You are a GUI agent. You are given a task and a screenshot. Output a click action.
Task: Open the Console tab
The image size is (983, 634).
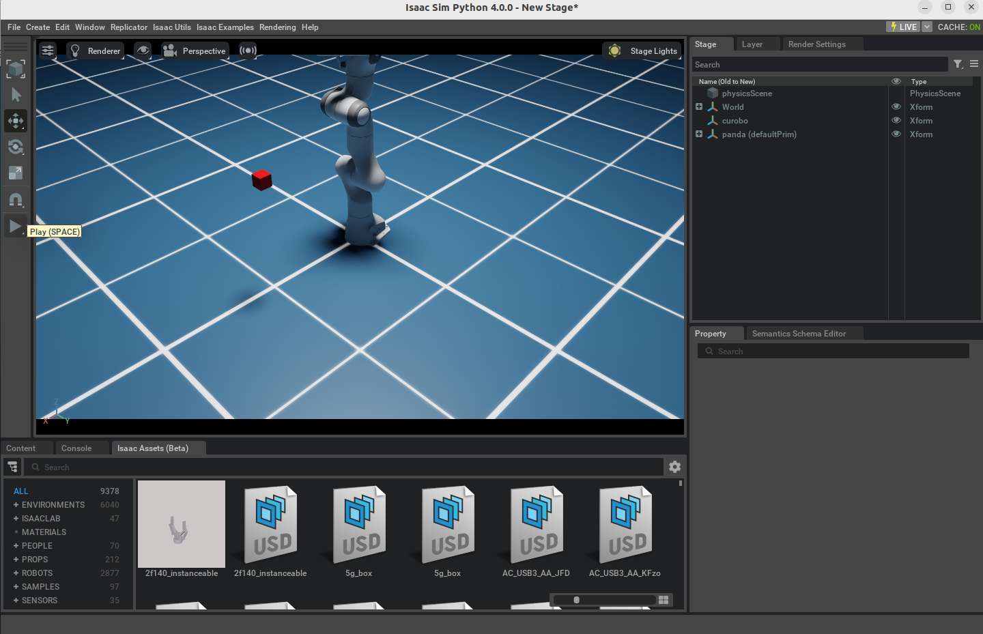pos(76,448)
